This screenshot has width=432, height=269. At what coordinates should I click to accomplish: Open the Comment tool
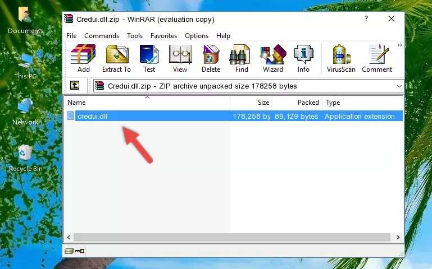[x=377, y=58]
